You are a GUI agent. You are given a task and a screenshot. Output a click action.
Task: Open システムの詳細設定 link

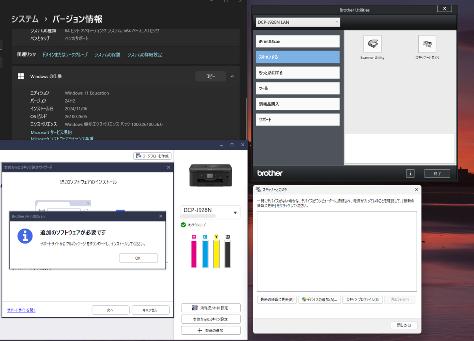[x=145, y=55]
